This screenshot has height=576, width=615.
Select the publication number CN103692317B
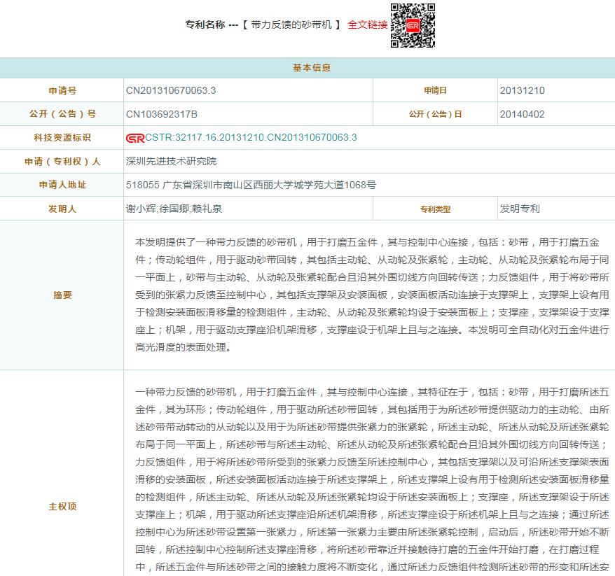point(162,114)
